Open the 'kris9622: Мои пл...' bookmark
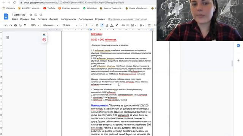Screen dimensions: 243x136 [x=29, y=8]
